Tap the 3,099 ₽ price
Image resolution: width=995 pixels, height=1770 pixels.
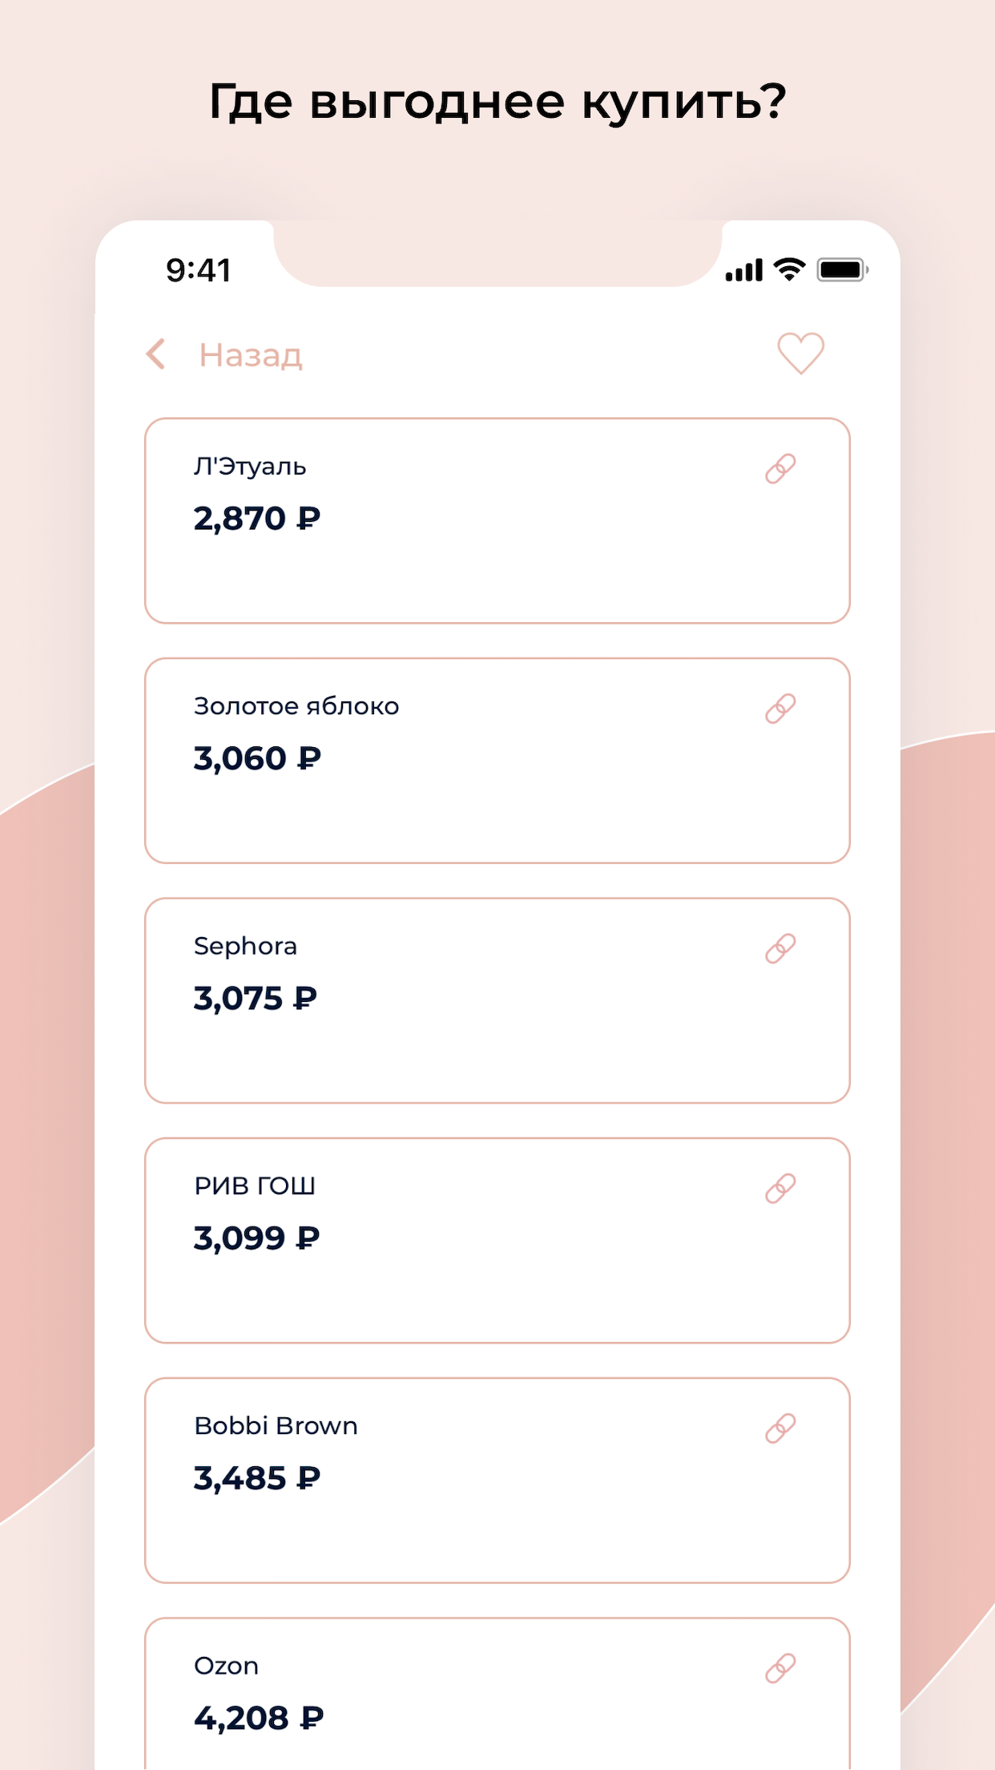[x=257, y=1238]
